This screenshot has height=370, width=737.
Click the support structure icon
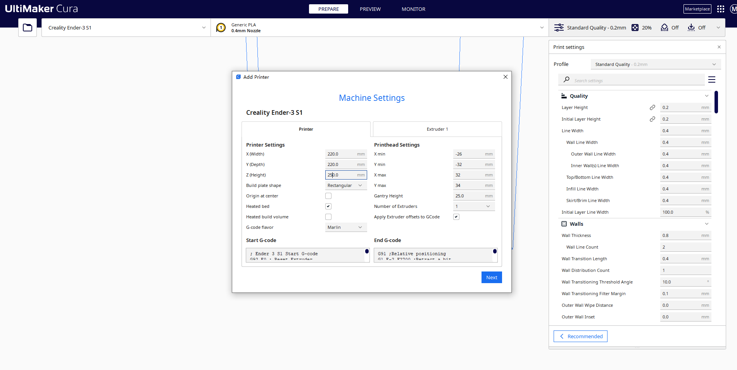point(665,28)
